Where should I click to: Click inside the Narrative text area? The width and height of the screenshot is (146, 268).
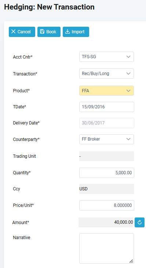click(106, 248)
